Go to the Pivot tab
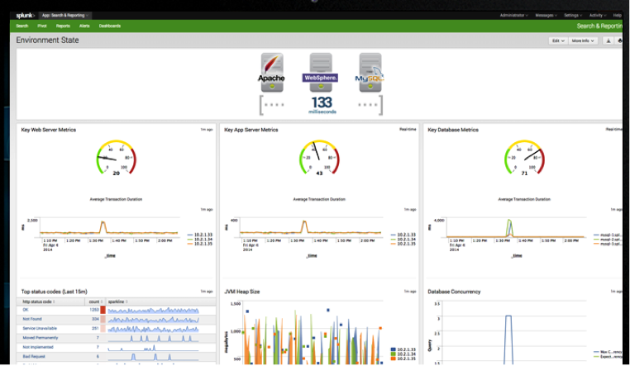The height and width of the screenshot is (366, 630). [42, 26]
